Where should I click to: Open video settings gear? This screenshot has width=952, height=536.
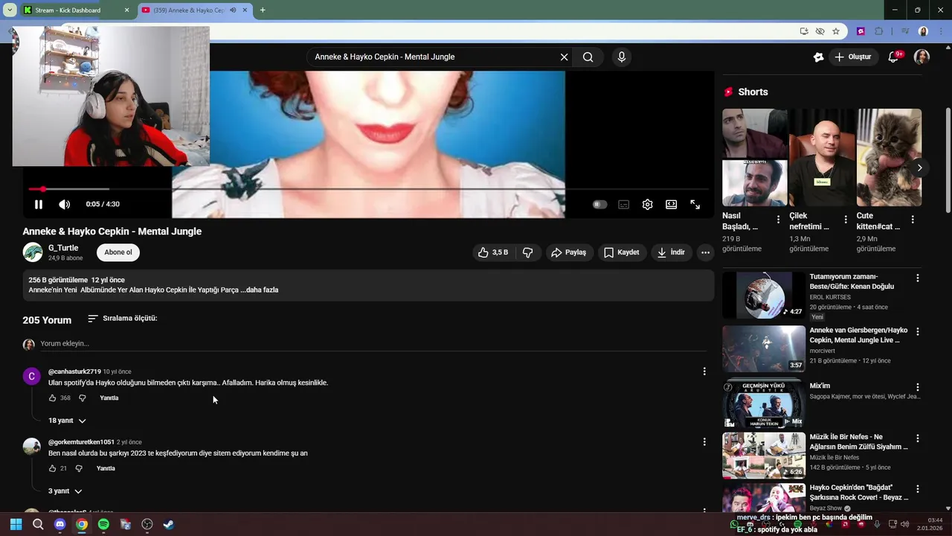click(x=648, y=204)
